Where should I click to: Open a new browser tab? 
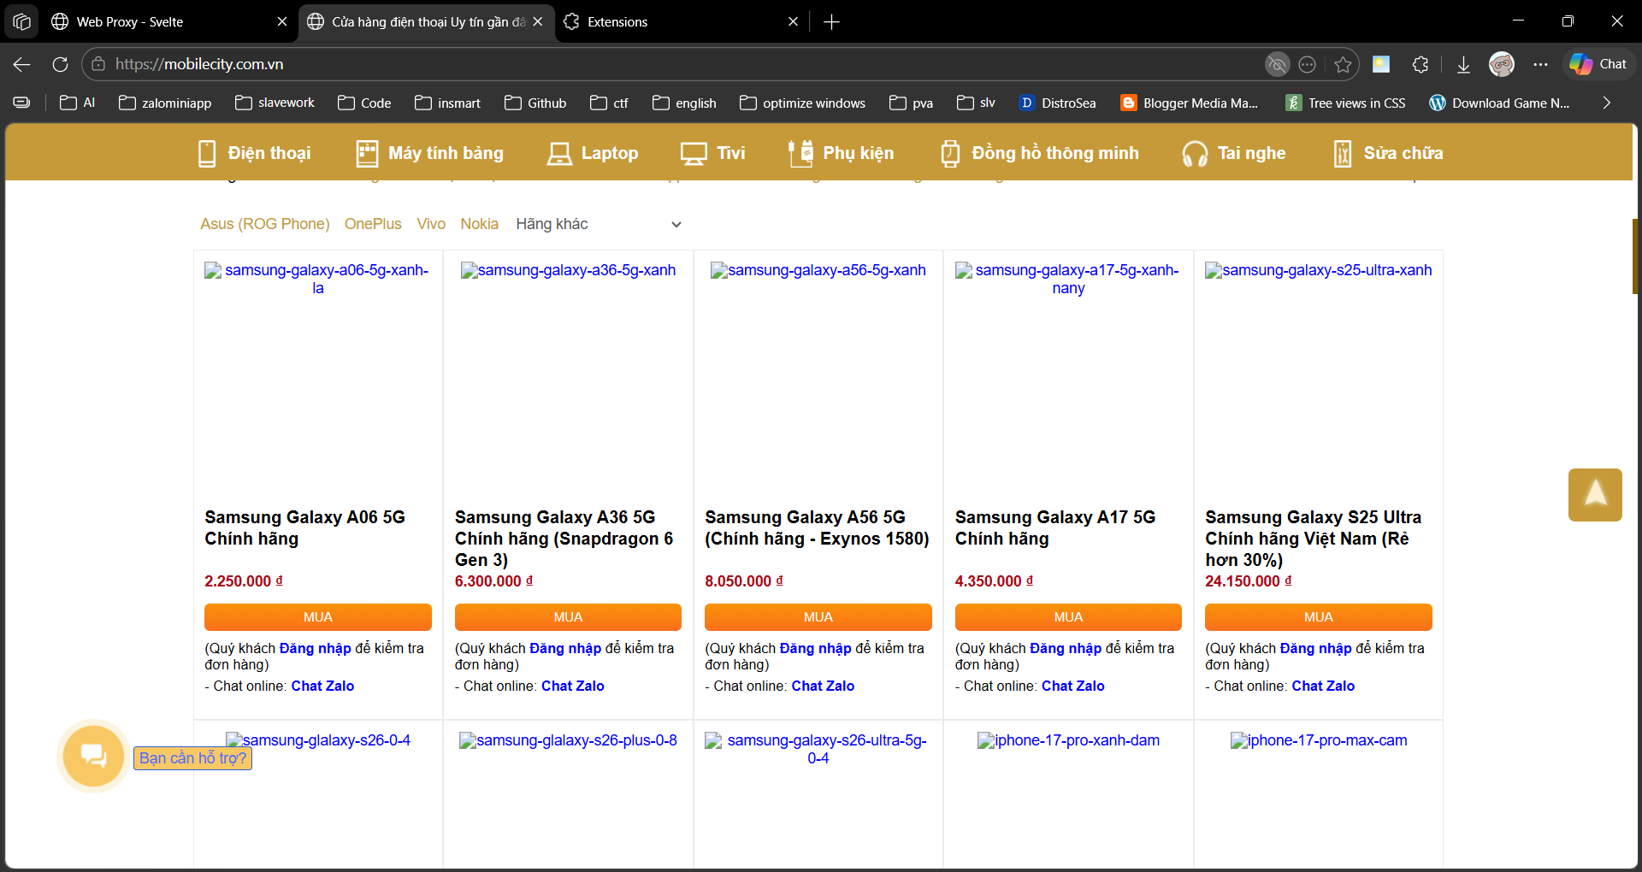[x=831, y=21]
